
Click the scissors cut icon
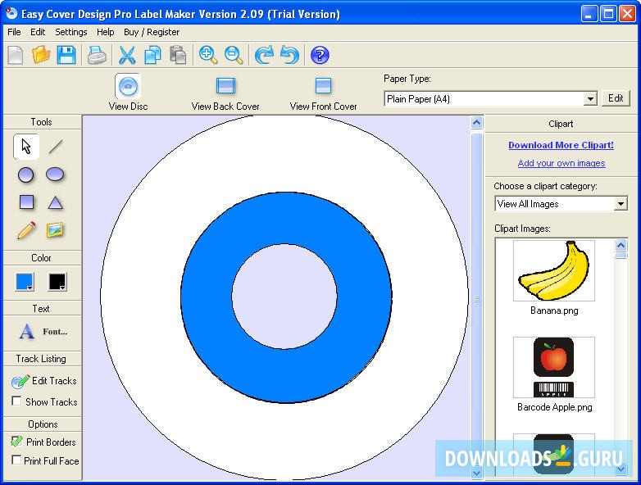[x=127, y=55]
